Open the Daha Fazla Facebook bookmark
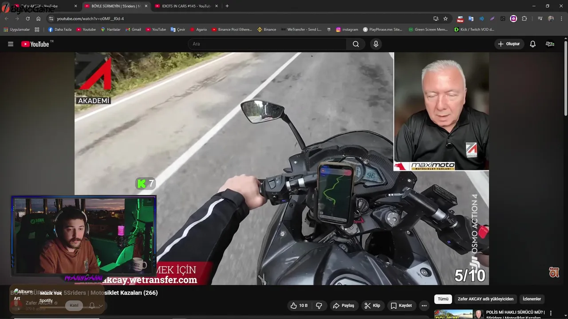The width and height of the screenshot is (568, 319). tap(60, 30)
